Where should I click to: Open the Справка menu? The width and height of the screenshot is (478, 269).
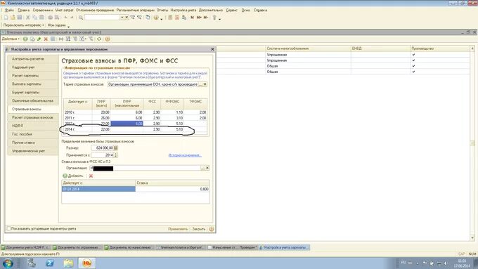click(260, 10)
